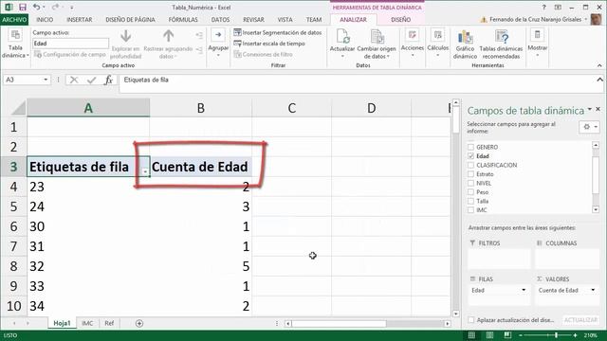This screenshot has height=341, width=607.
Task: Check the Talla field checkbox
Action: click(470, 201)
